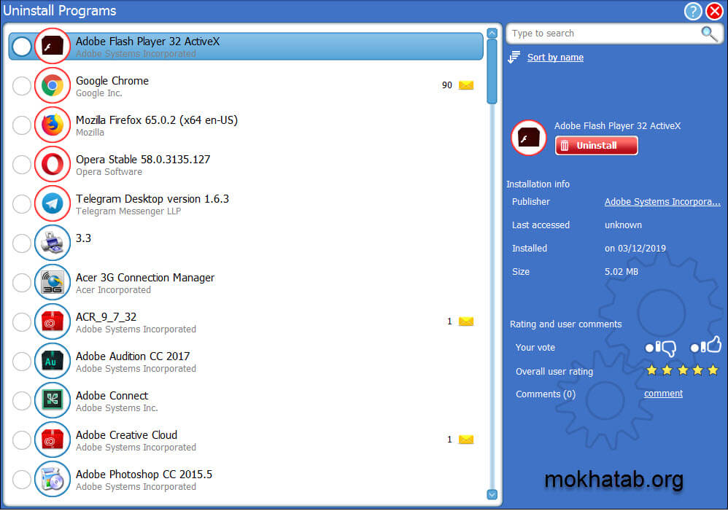
Task: Open the Sort by name link
Action: (555, 57)
